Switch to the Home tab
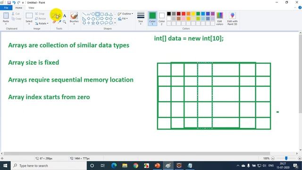302x170 pixels. (x=19, y=8)
